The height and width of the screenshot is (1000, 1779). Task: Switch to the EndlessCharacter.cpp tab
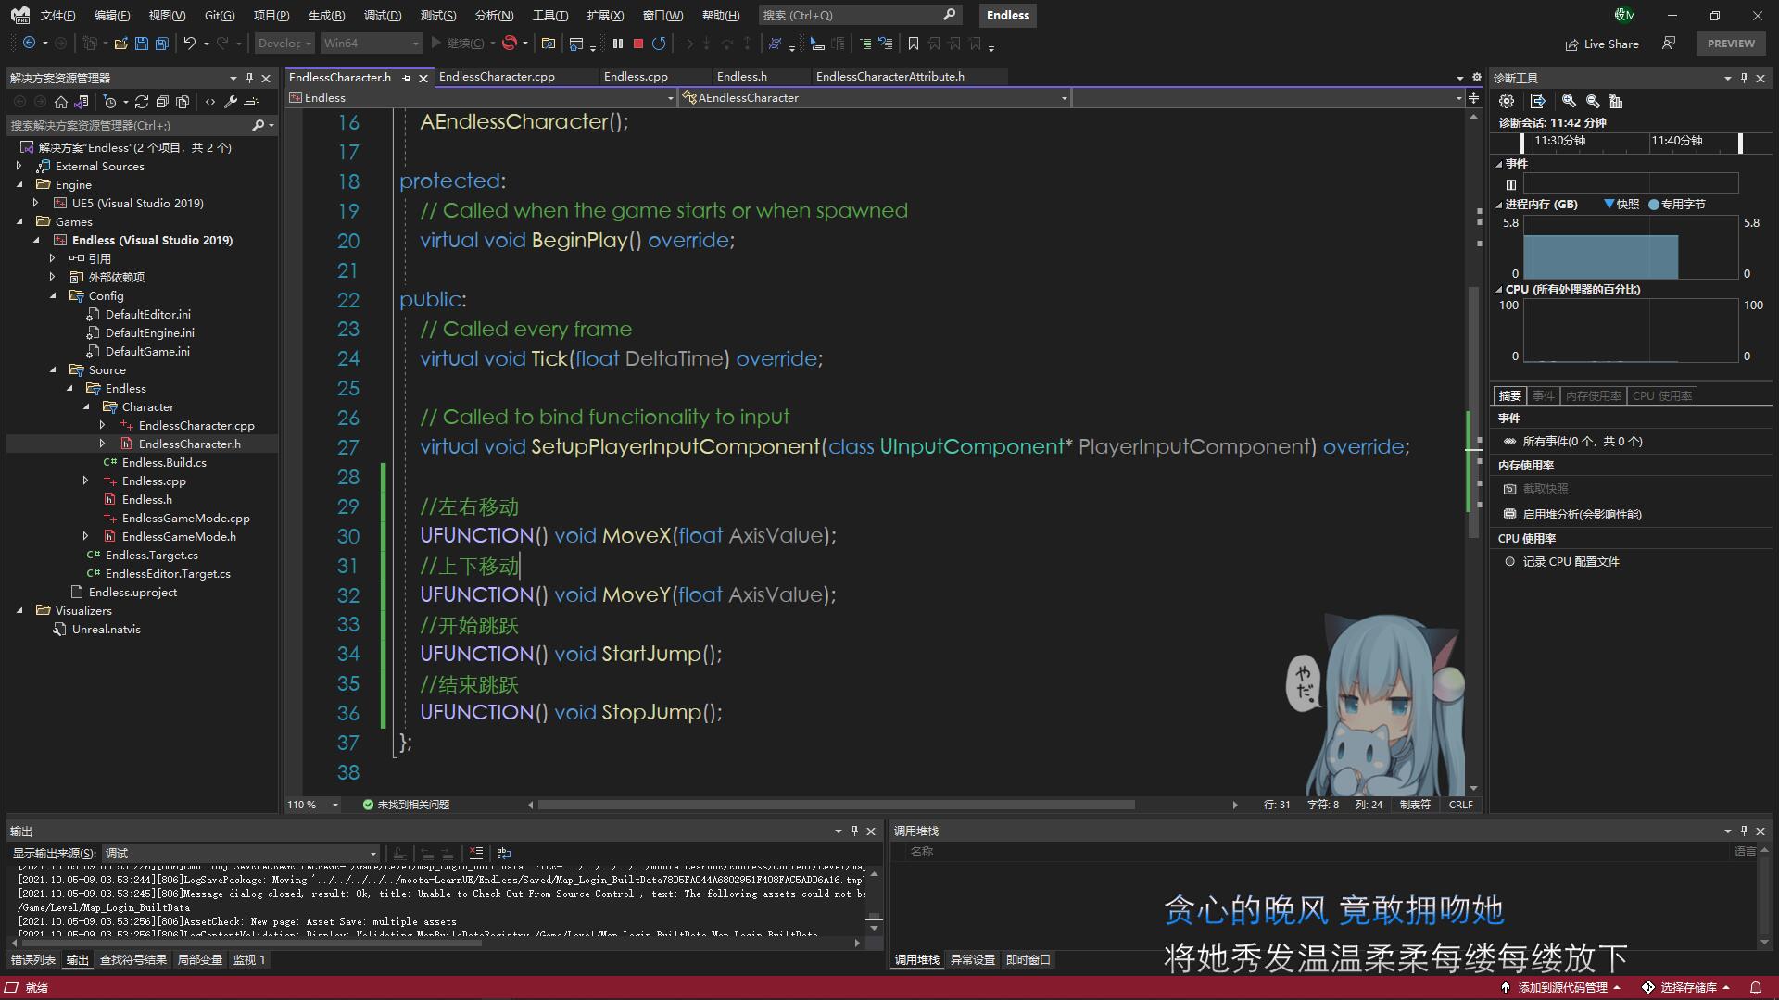tap(497, 77)
